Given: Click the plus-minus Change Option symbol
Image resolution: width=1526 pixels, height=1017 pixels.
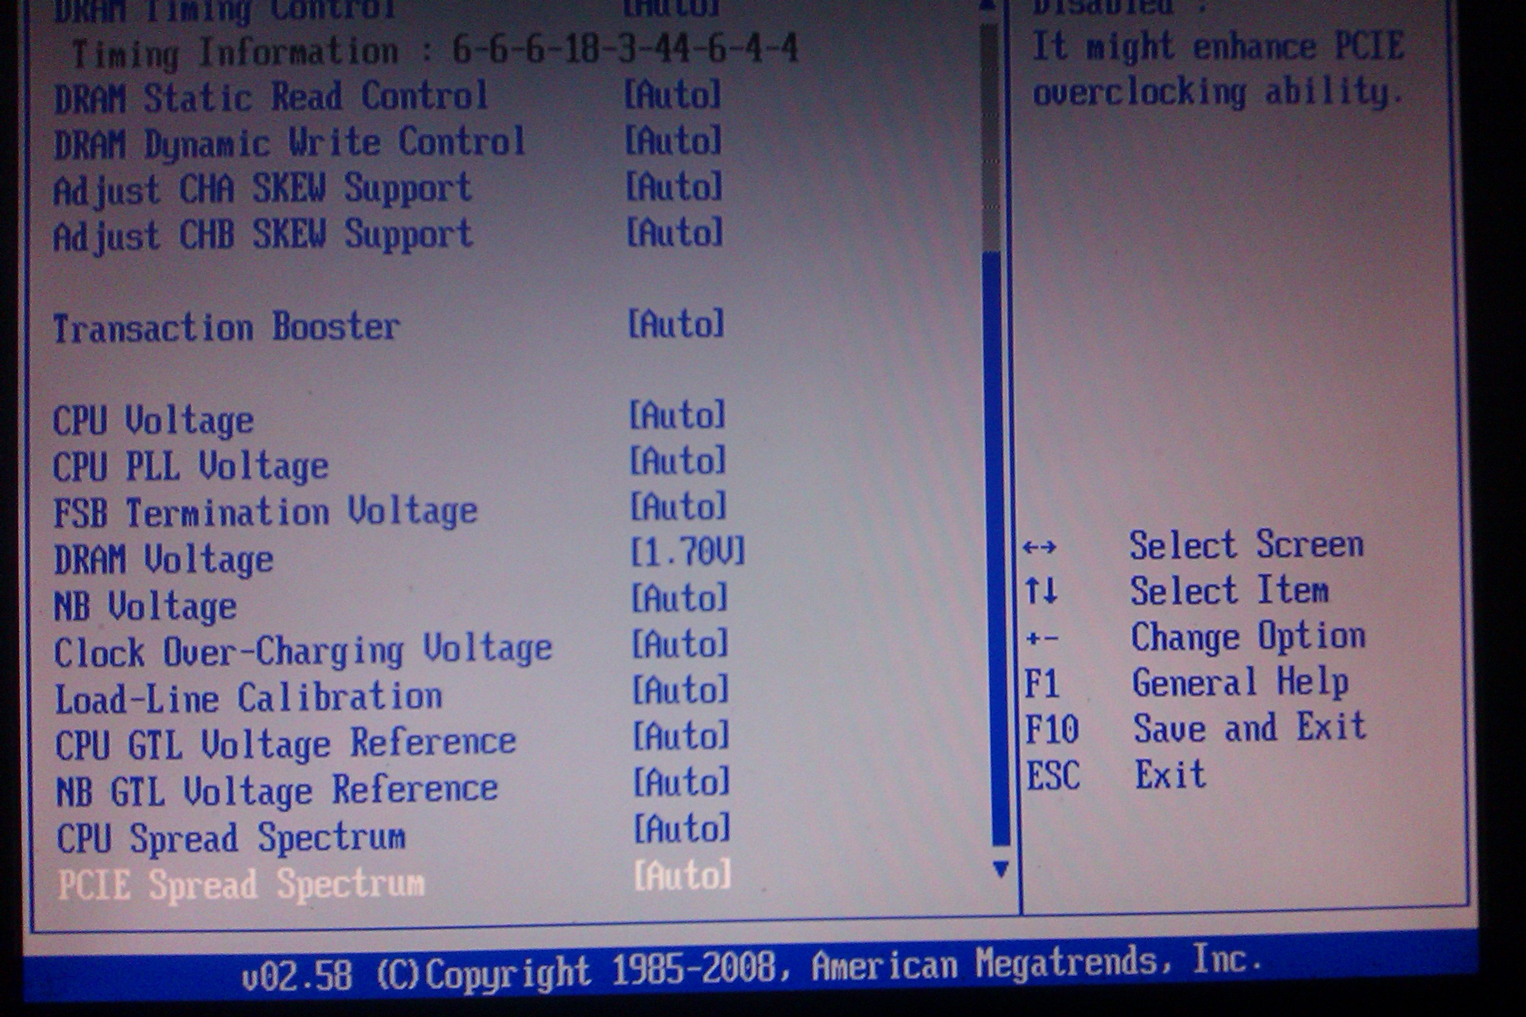Looking at the screenshot, I should point(1042,639).
